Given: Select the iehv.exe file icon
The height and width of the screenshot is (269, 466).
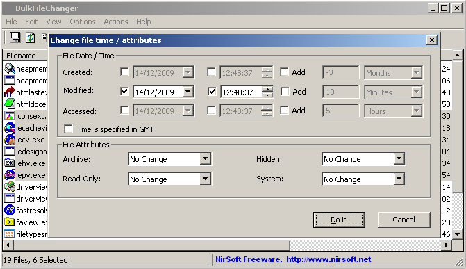Looking at the screenshot, I should 10,163.
